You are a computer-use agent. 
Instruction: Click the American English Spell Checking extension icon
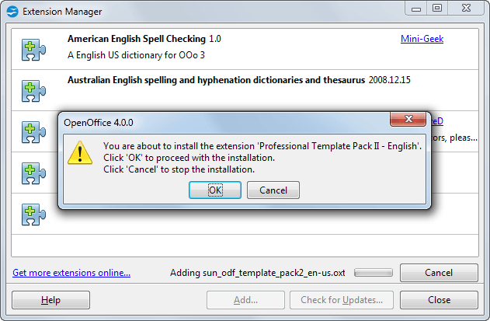pyautogui.click(x=33, y=50)
